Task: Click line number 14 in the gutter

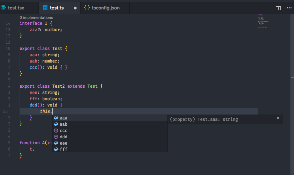Action: (x=8, y=23)
